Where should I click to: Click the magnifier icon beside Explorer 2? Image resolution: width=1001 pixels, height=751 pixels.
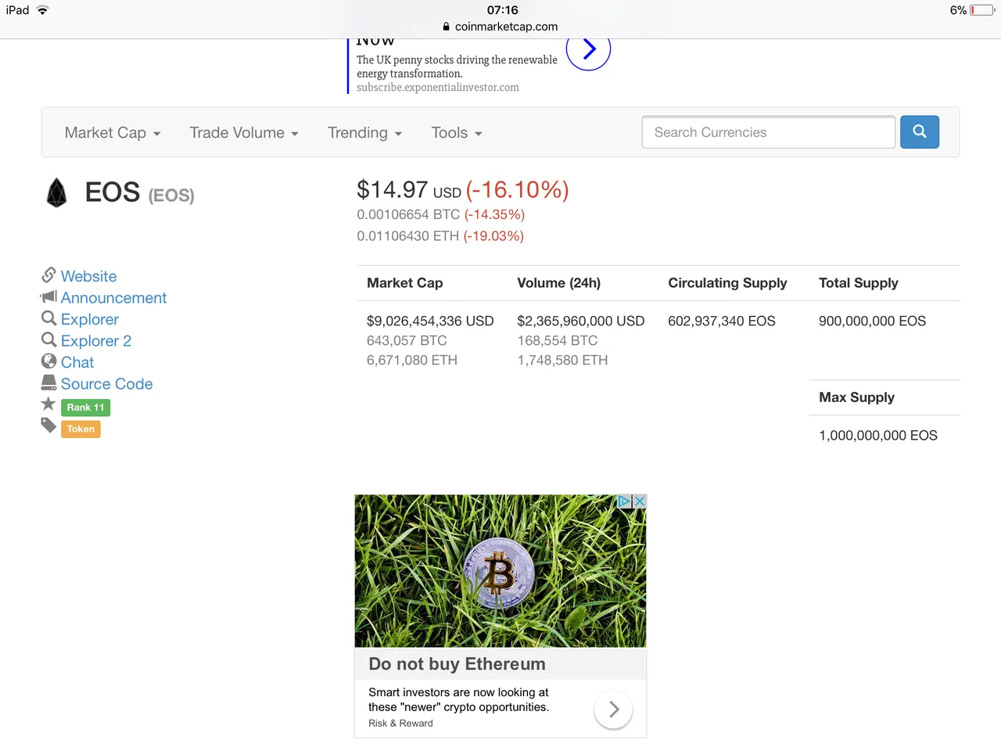(x=48, y=340)
